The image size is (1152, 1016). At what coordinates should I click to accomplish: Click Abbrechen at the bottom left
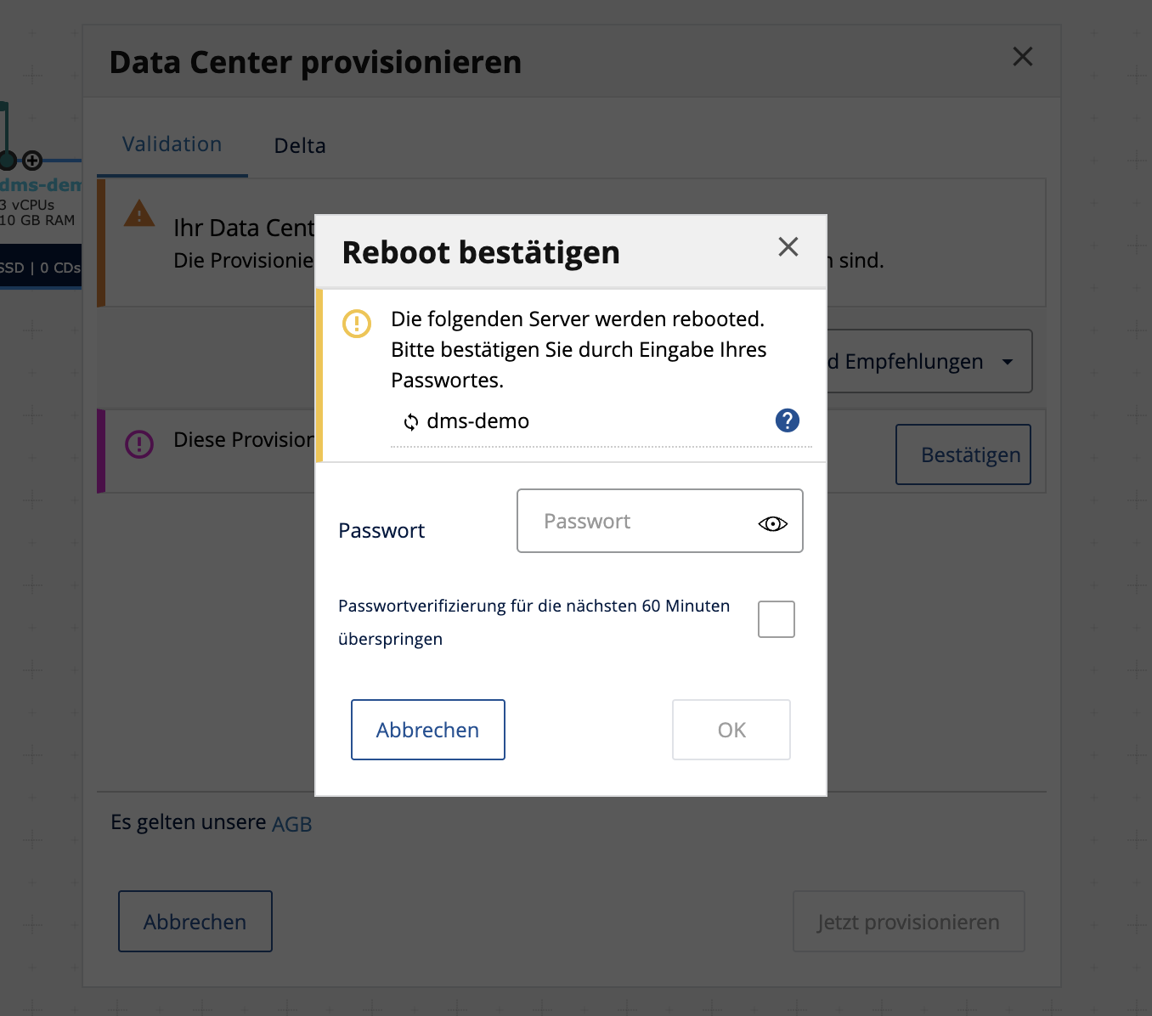195,922
